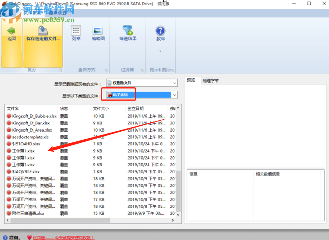Maximize the DiskDigger window

click(309, 3)
